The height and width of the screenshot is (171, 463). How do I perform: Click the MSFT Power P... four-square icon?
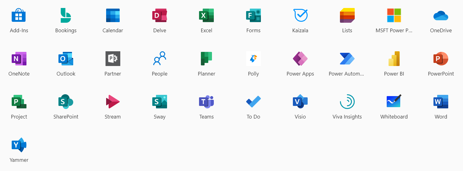[394, 15]
